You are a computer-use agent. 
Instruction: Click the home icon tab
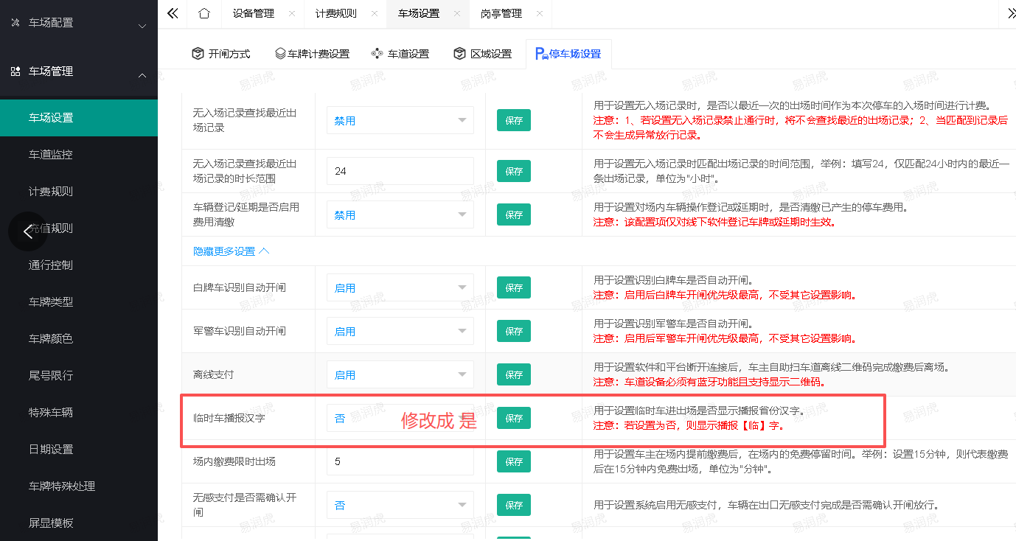coord(204,13)
